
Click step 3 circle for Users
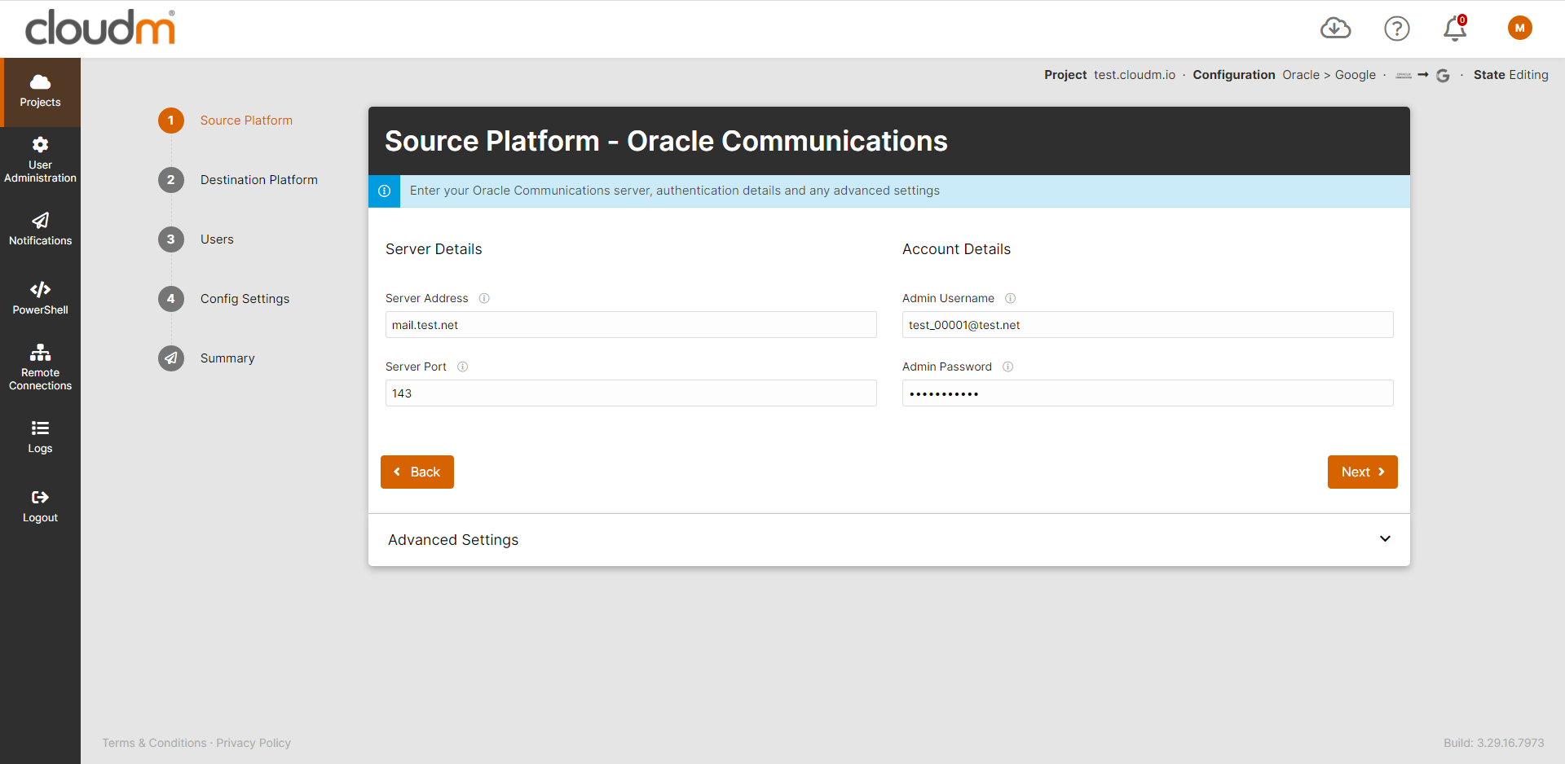tap(171, 239)
